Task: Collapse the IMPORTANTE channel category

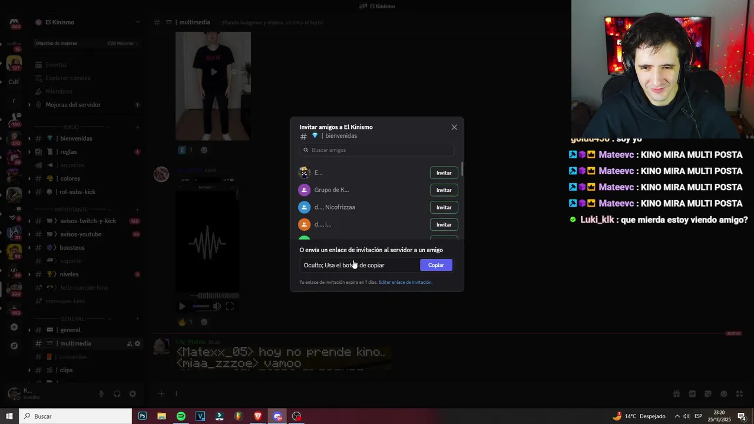Action: click(x=71, y=210)
